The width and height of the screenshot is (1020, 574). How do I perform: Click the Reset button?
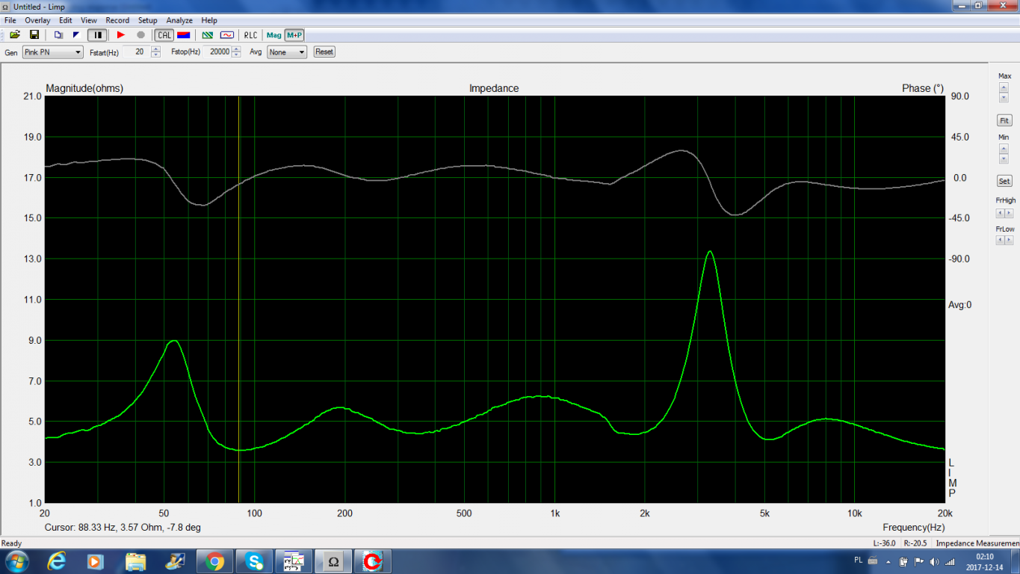pyautogui.click(x=324, y=52)
